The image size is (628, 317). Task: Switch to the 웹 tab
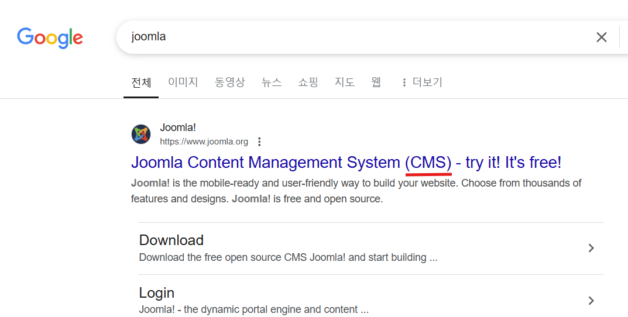pyautogui.click(x=376, y=82)
